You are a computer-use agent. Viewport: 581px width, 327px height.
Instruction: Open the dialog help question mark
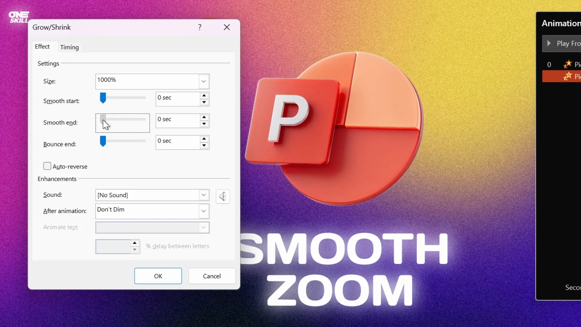tap(200, 27)
